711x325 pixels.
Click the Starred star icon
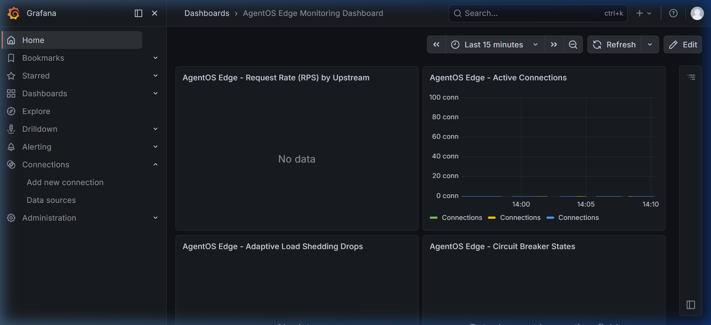click(11, 76)
